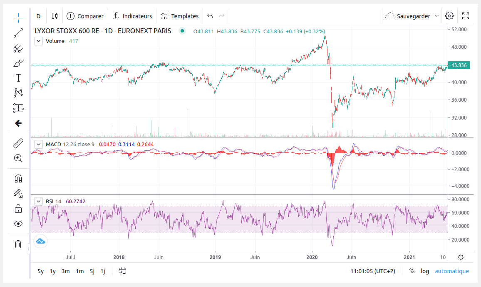Click the MACD value 0.3114
Viewport: 481px width, 287px height.
(126, 144)
